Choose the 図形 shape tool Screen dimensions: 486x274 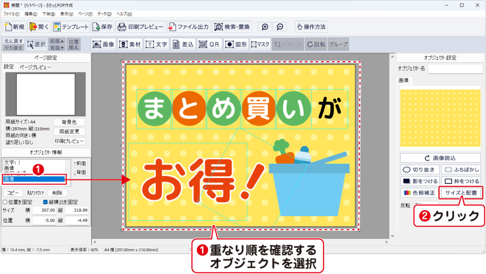click(236, 44)
